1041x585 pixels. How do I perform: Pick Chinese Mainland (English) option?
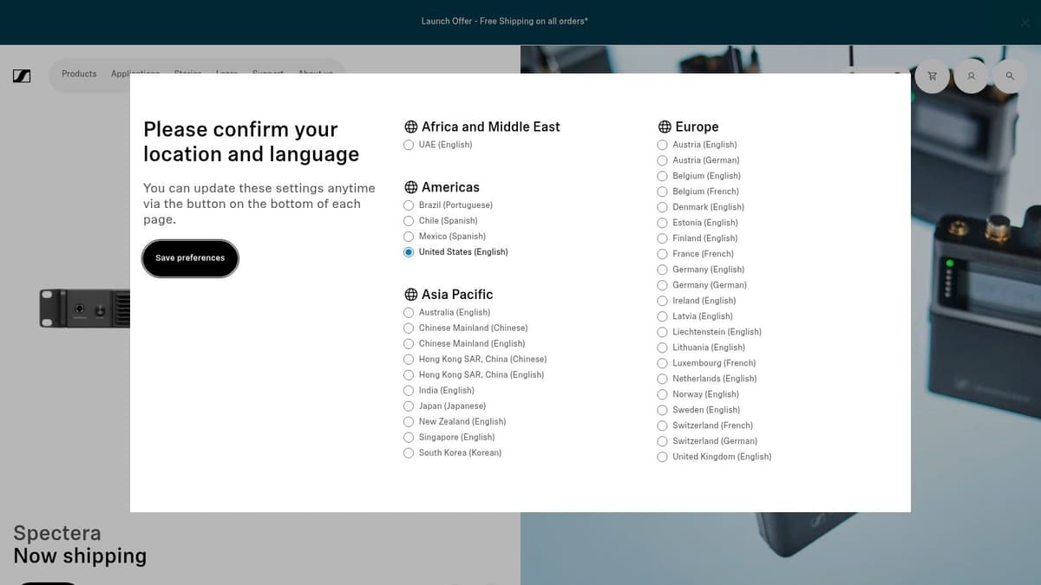409,343
